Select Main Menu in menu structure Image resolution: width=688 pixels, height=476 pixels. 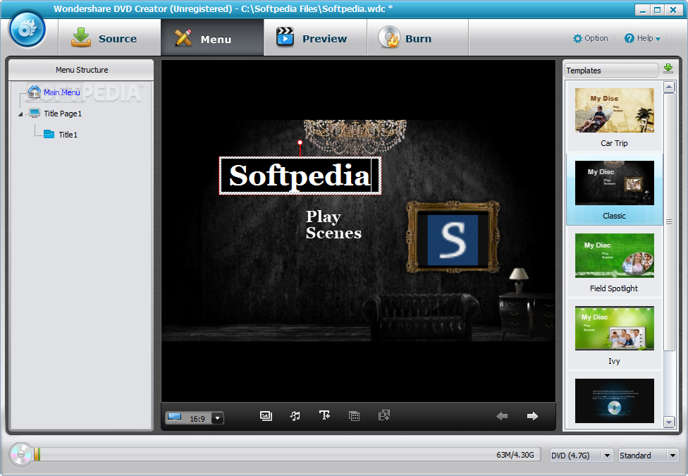click(x=62, y=92)
